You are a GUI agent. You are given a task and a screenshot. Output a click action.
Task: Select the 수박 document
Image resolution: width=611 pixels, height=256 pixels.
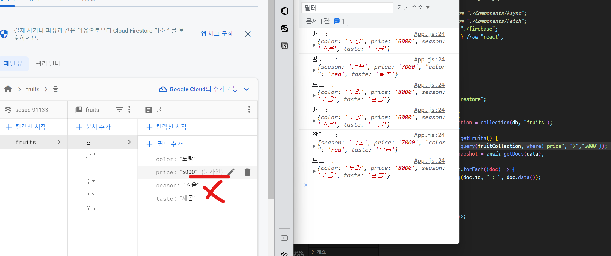pos(91,181)
